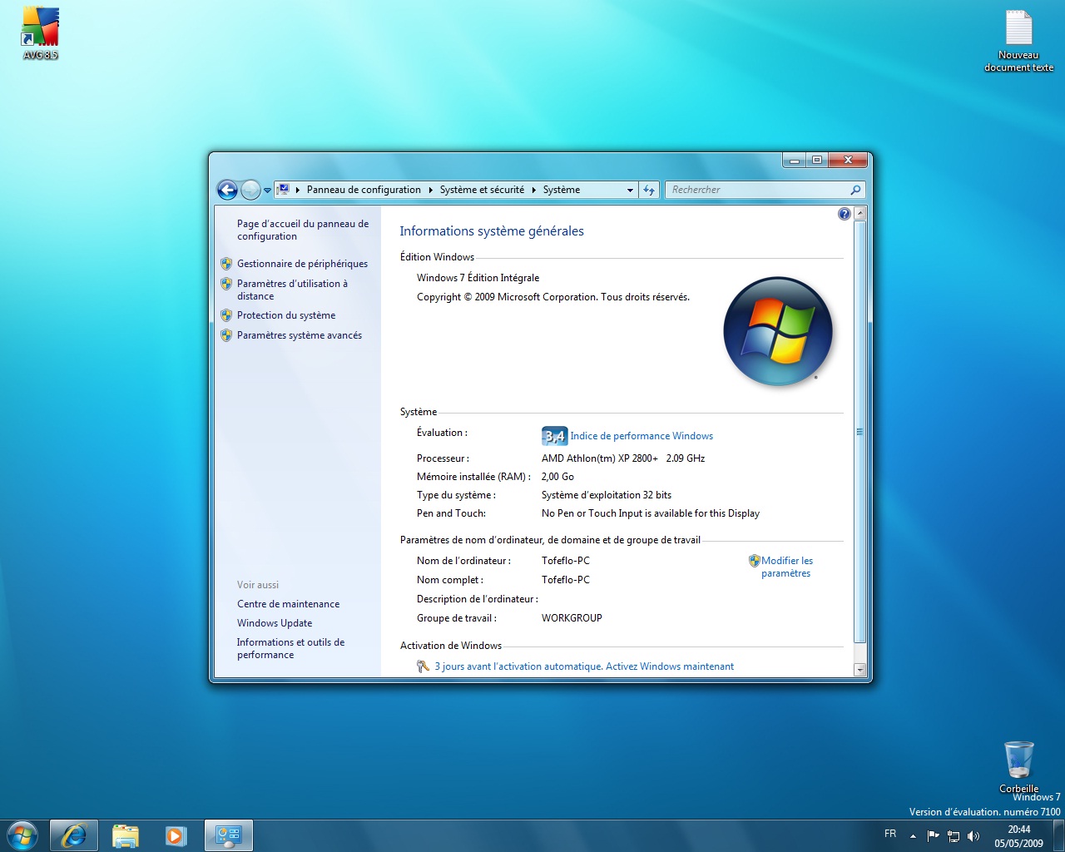
Task: Open Protection du système
Action: pyautogui.click(x=286, y=315)
